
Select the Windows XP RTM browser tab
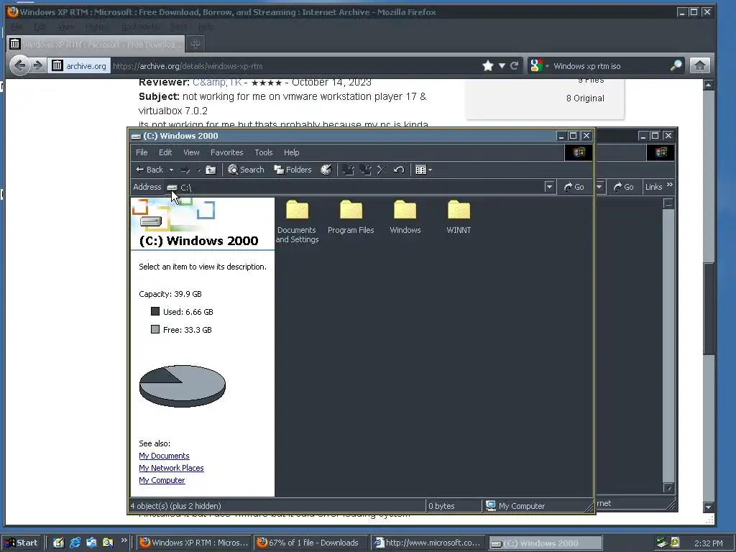coord(96,44)
